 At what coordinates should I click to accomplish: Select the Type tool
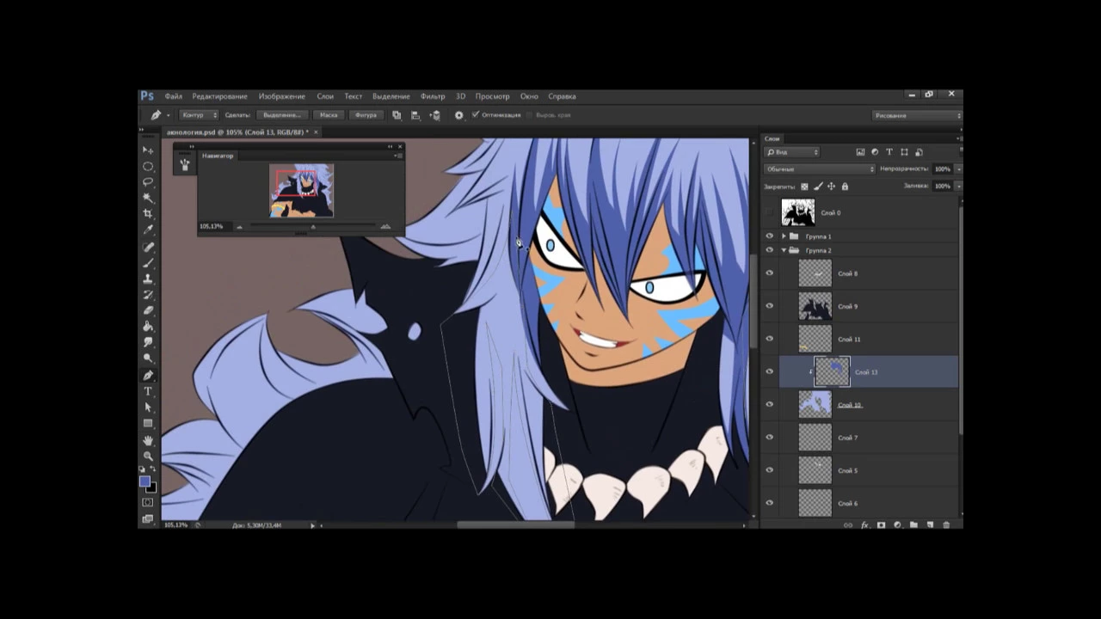[x=148, y=391]
